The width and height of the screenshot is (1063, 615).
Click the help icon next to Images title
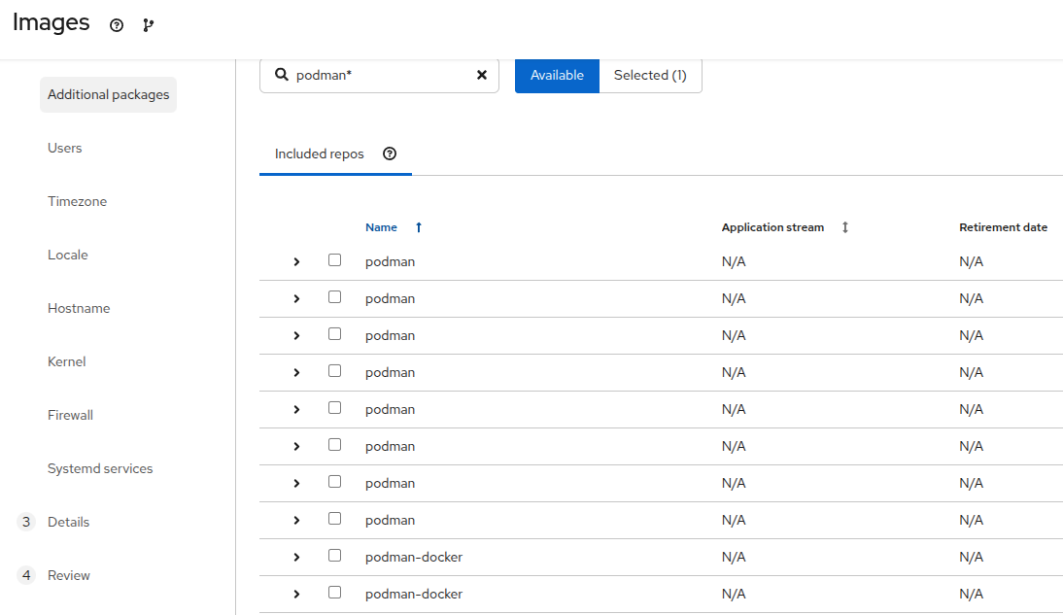117,25
